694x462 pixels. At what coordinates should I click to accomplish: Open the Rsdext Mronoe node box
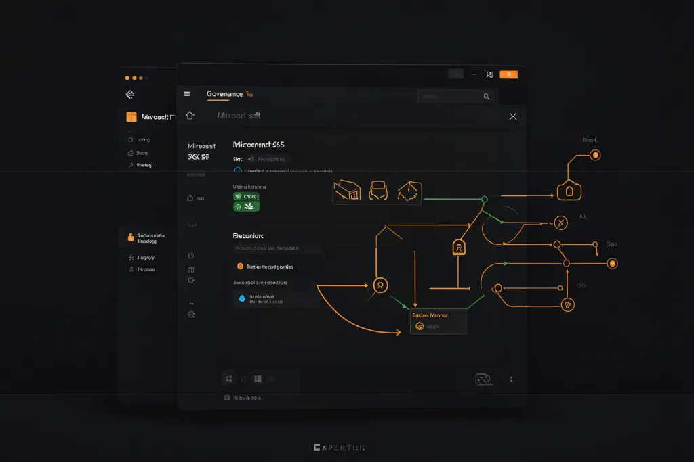click(x=438, y=321)
